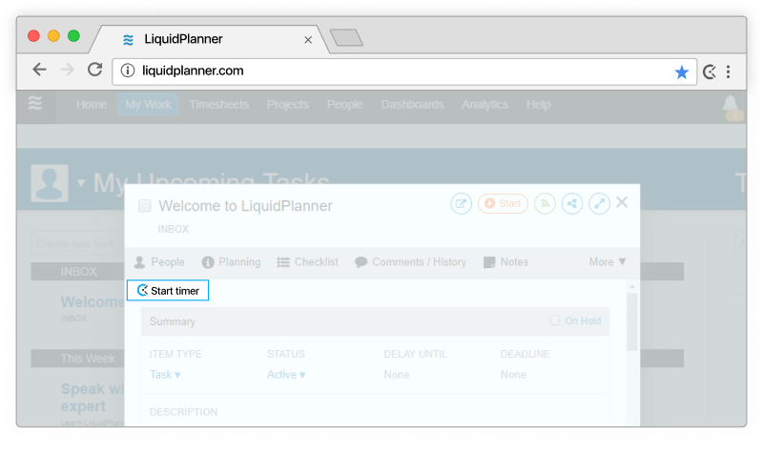
Task: Click the Welcome to LiquidPlanner title text
Action: pos(245,206)
